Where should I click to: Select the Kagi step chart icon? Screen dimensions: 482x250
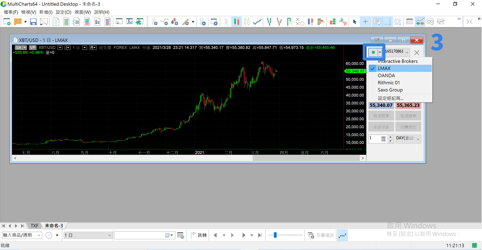[x=290, y=22]
